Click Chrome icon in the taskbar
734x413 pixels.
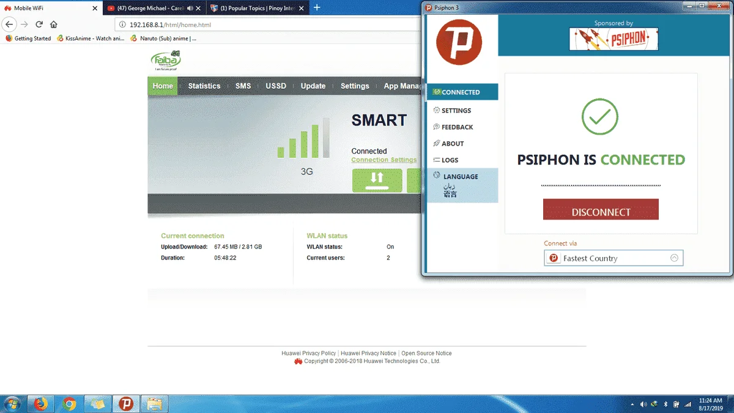pos(69,404)
